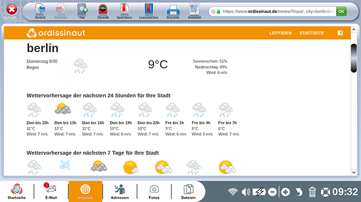This screenshot has height=202, width=361.
Task: Open E-Mail in bottom bar
Action: 51,191
